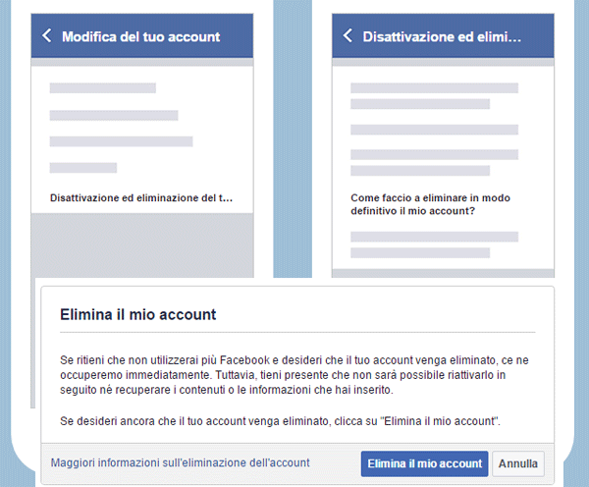Select the Modifica del tuo account header title

pyautogui.click(x=140, y=37)
